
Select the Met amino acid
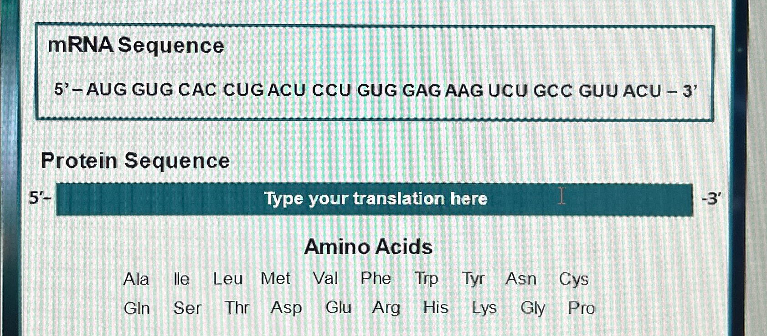[x=276, y=279]
